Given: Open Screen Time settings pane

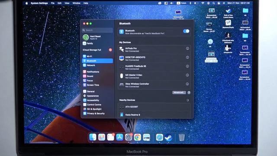Looking at the screenshot, I should point(97,85).
